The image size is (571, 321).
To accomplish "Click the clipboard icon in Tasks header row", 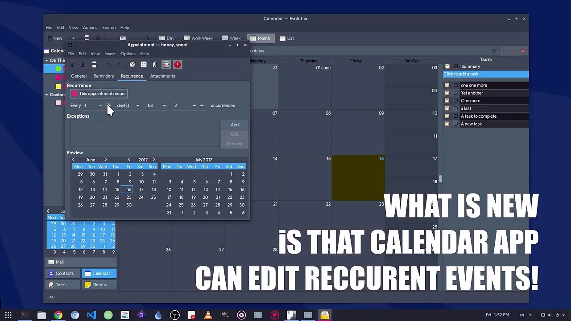I will (x=447, y=66).
